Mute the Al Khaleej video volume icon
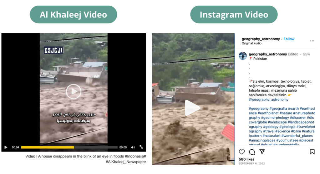This screenshot has width=320, height=174. coord(133,147)
